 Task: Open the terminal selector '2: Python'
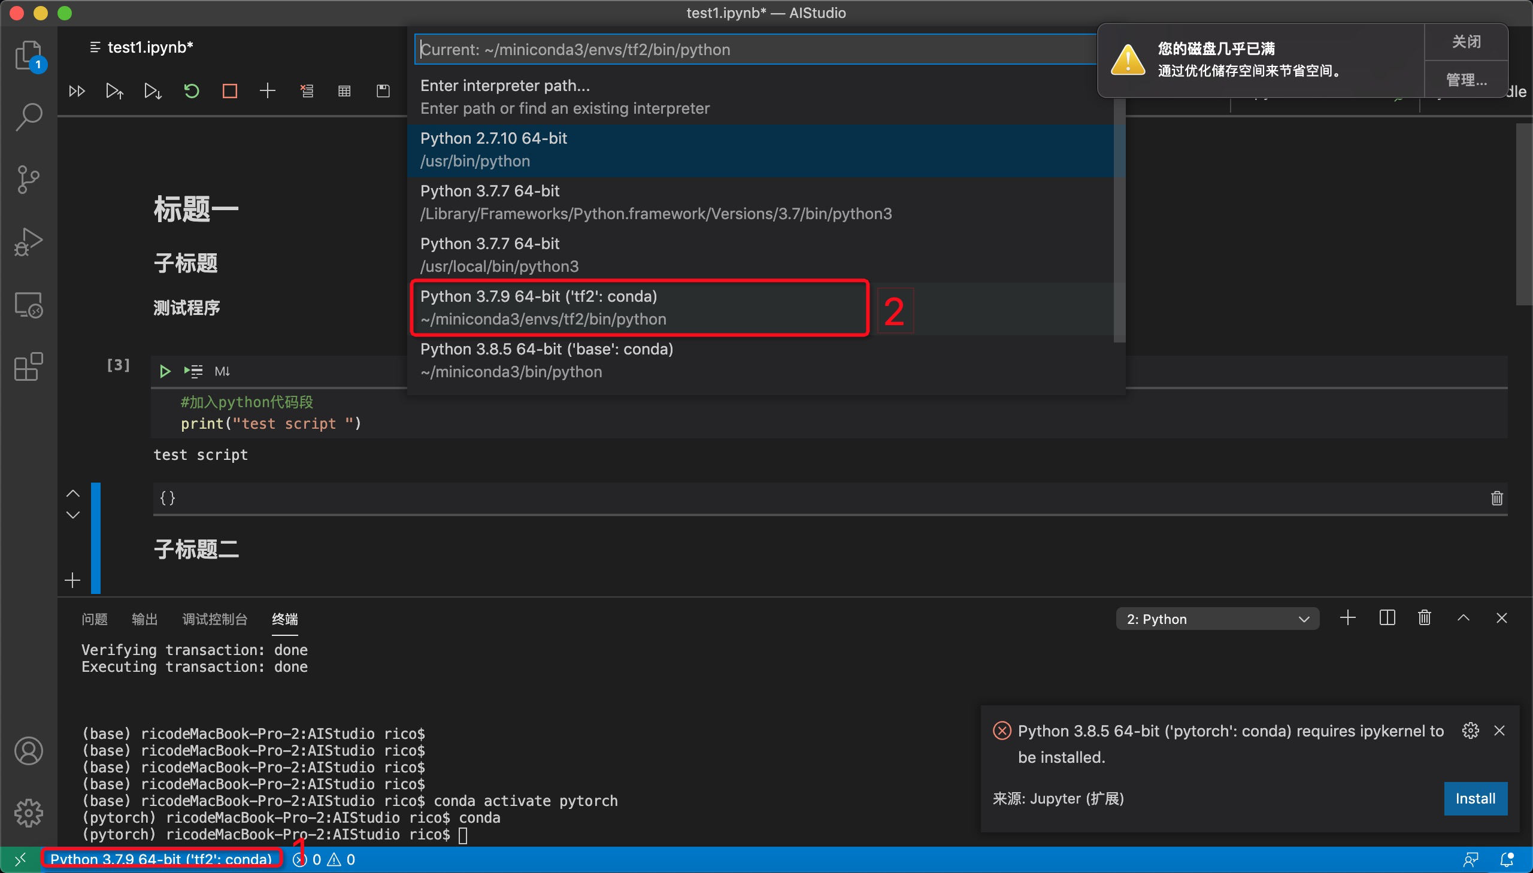pos(1217,619)
